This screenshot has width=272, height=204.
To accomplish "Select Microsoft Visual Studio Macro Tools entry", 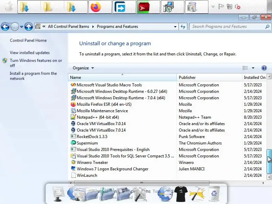I will click(109, 85).
